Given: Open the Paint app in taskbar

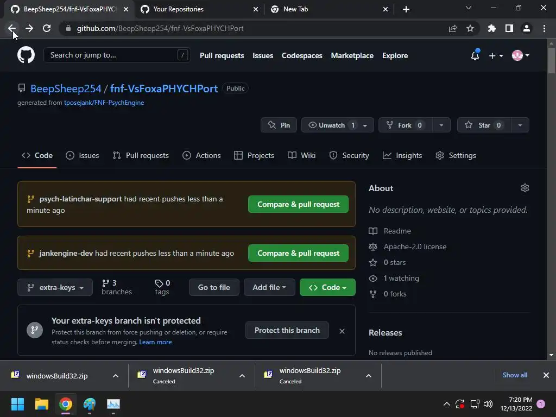Looking at the screenshot, I should click(x=90, y=404).
